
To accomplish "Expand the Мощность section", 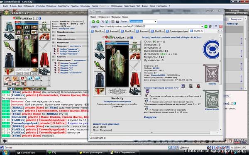I will coord(54,43).
